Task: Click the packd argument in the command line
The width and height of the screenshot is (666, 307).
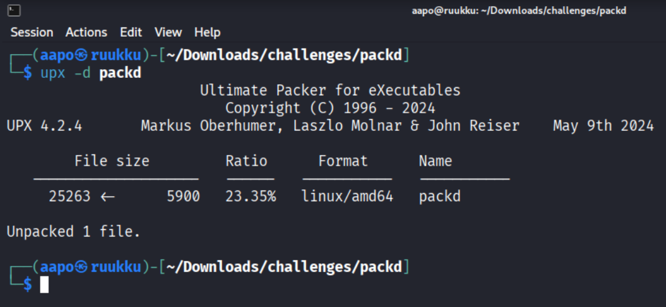Action: [120, 73]
